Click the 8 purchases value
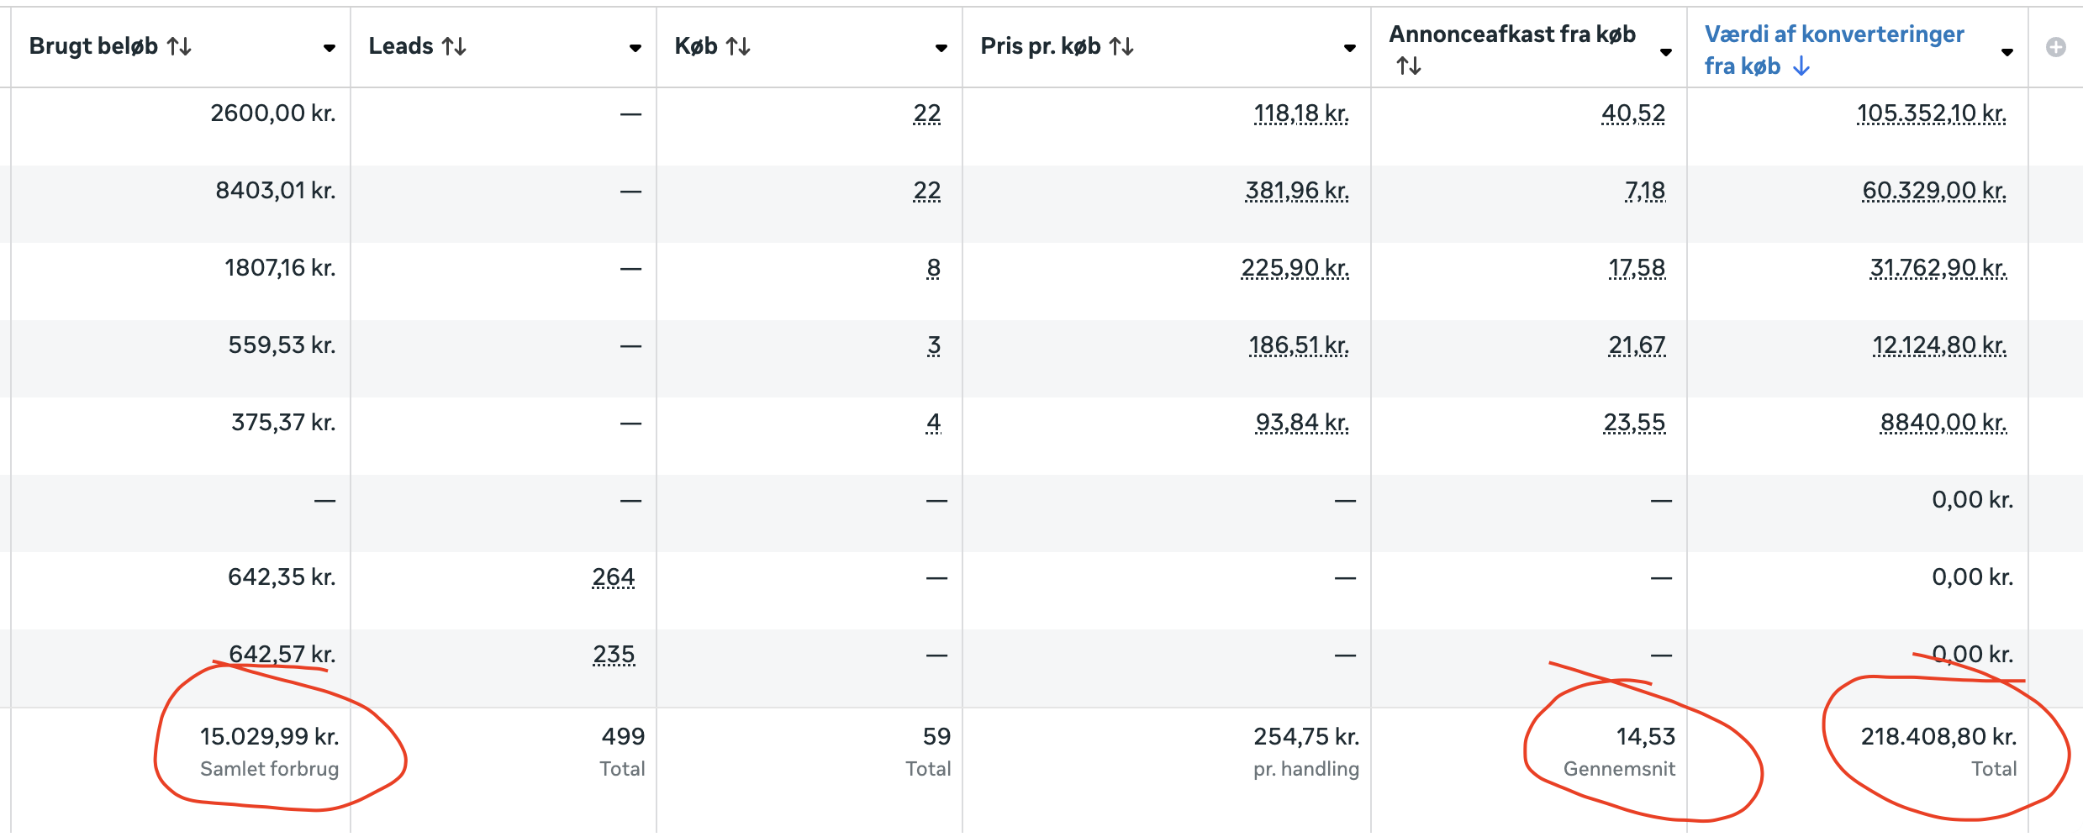Screen dimensions: 2083x837 [x=933, y=268]
